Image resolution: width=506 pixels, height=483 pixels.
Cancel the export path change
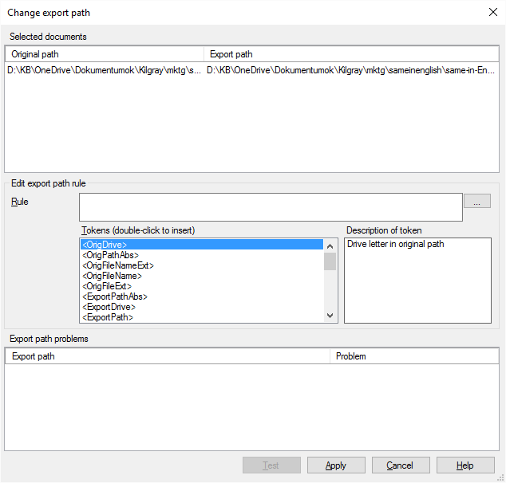[400, 465]
